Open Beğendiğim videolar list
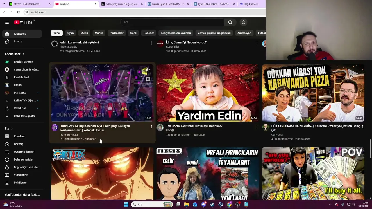Screen dimensions: 372x209 tap(22, 167)
